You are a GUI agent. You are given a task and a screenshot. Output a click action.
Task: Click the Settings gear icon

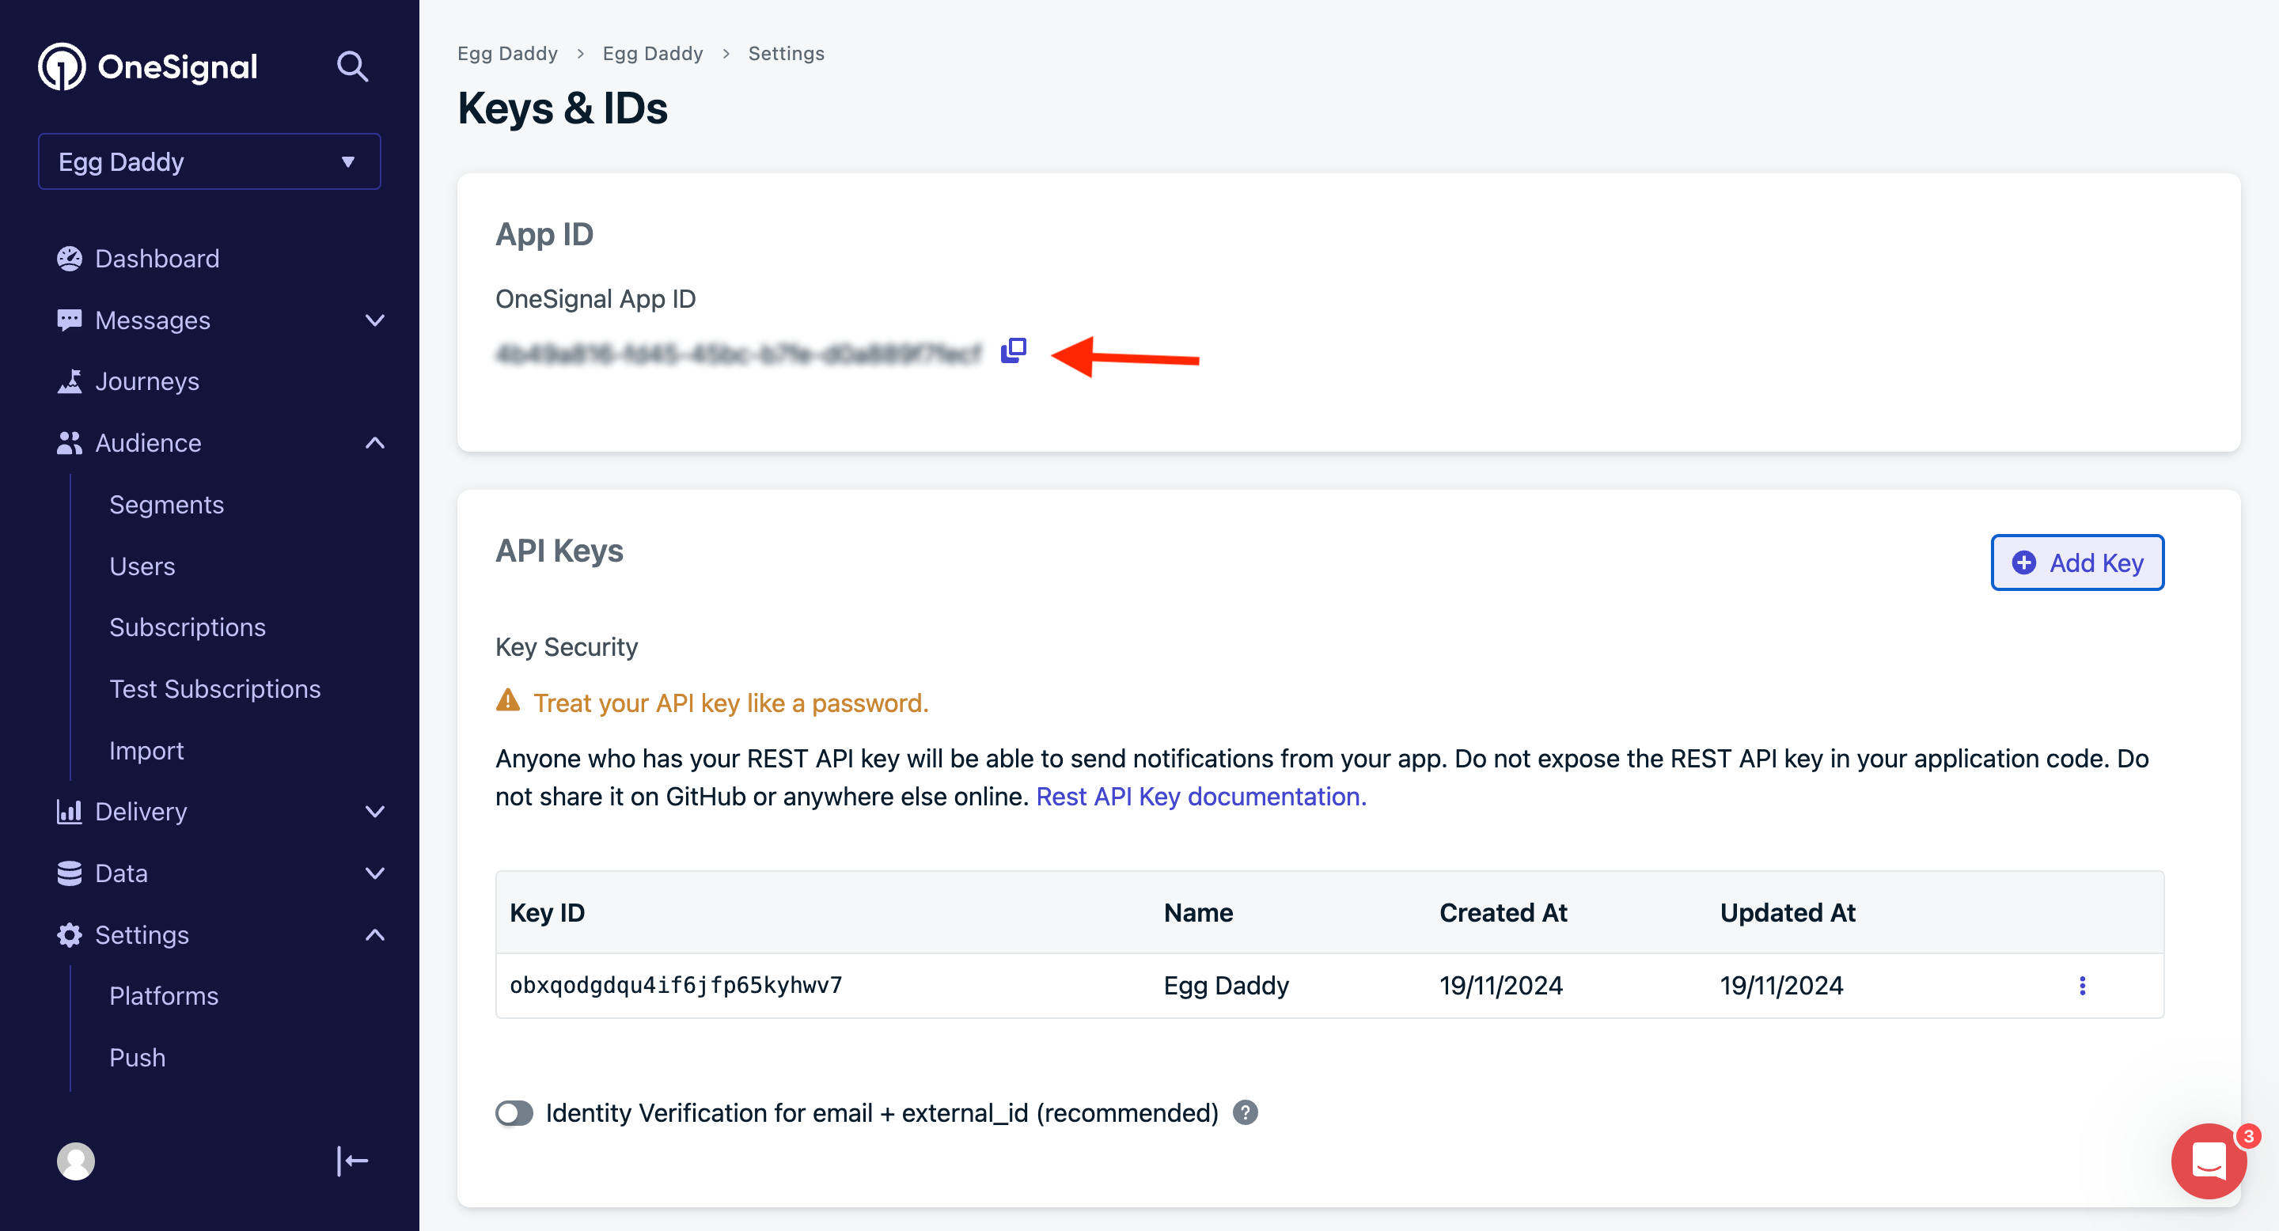69,935
